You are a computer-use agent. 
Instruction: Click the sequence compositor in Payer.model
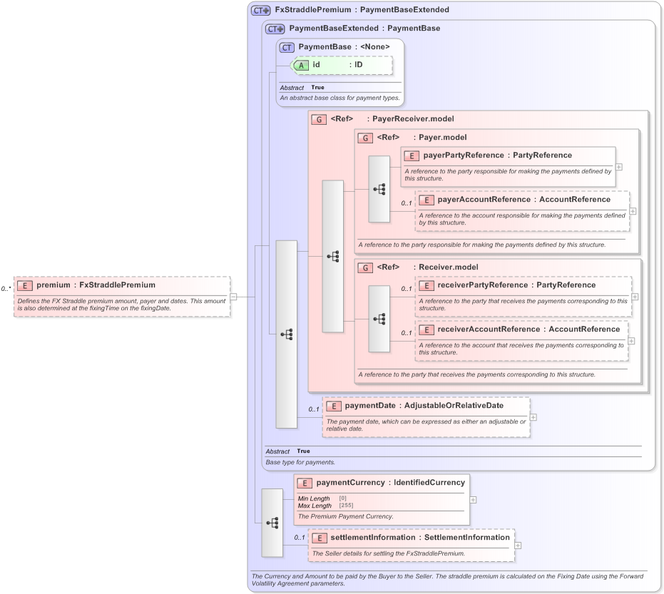point(379,189)
